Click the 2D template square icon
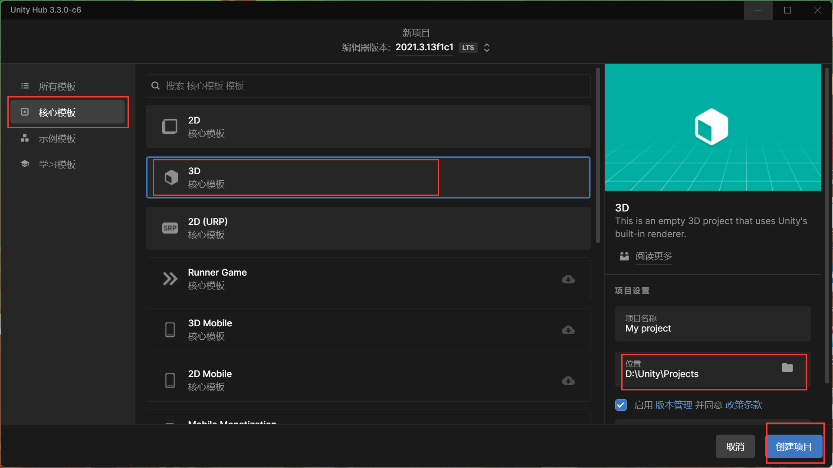The image size is (833, 468). click(x=170, y=127)
